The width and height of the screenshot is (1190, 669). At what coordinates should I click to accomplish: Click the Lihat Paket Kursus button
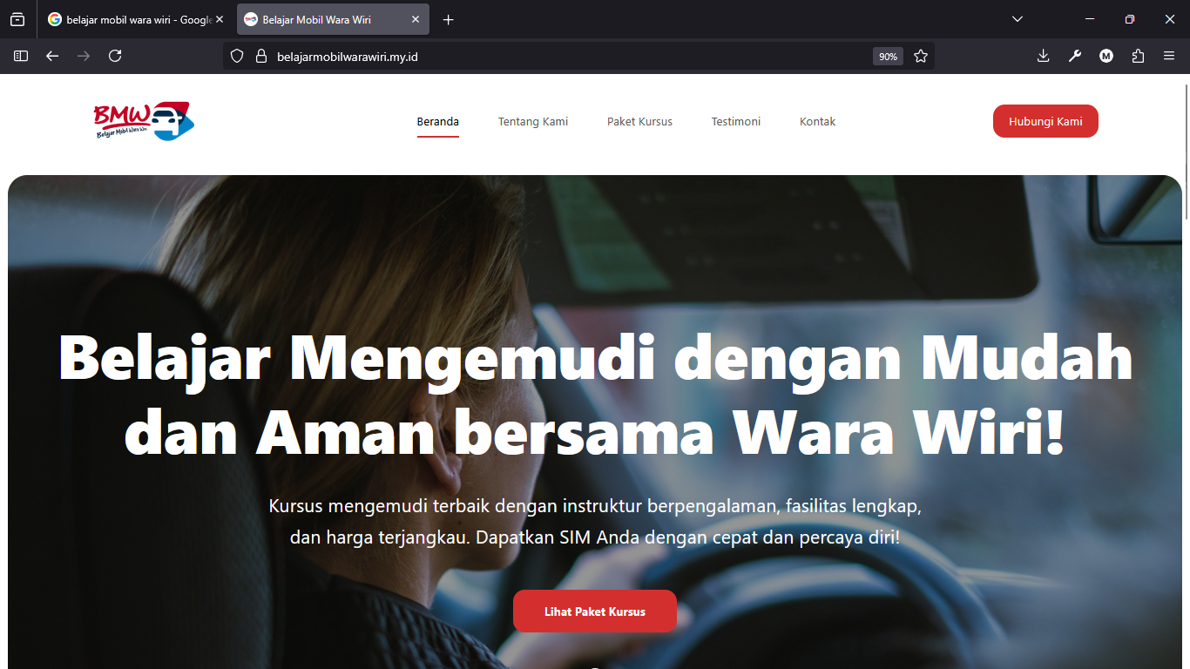(595, 611)
